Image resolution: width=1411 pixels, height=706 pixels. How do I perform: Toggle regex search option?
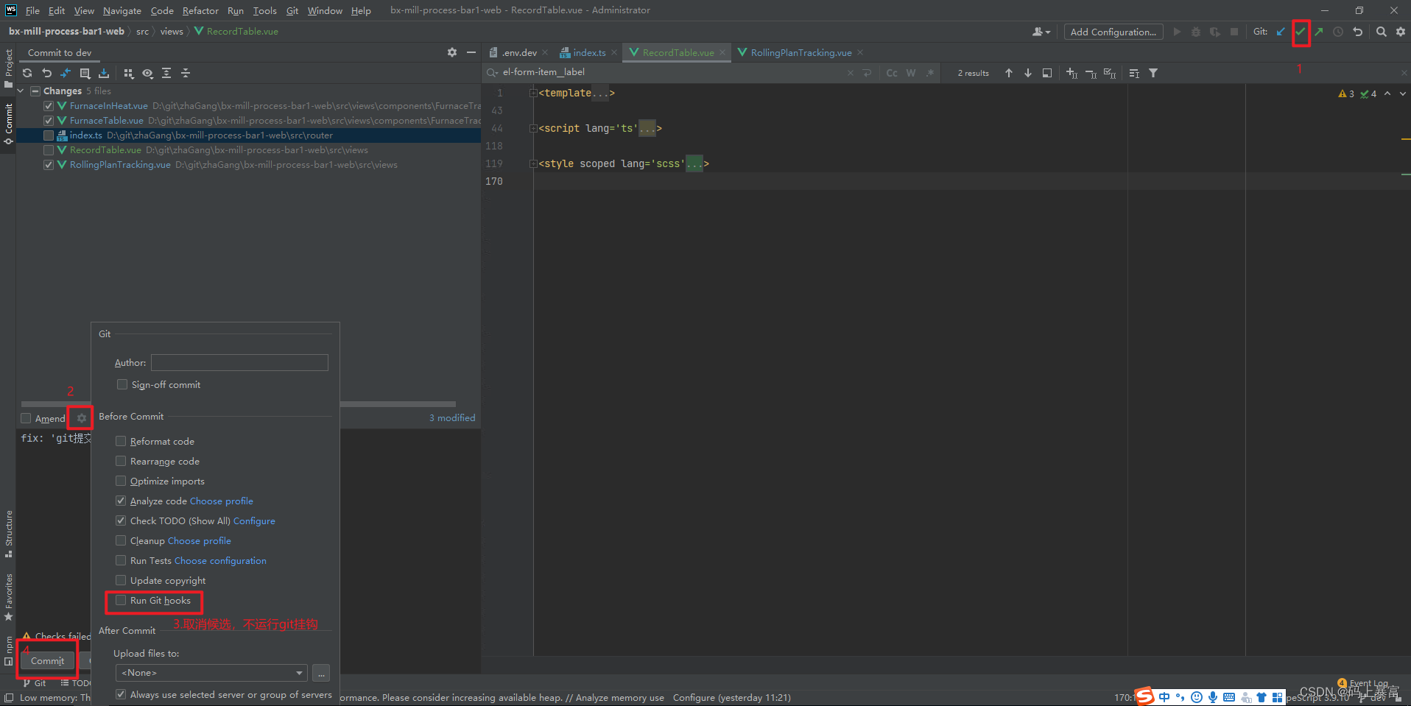pyautogui.click(x=930, y=73)
